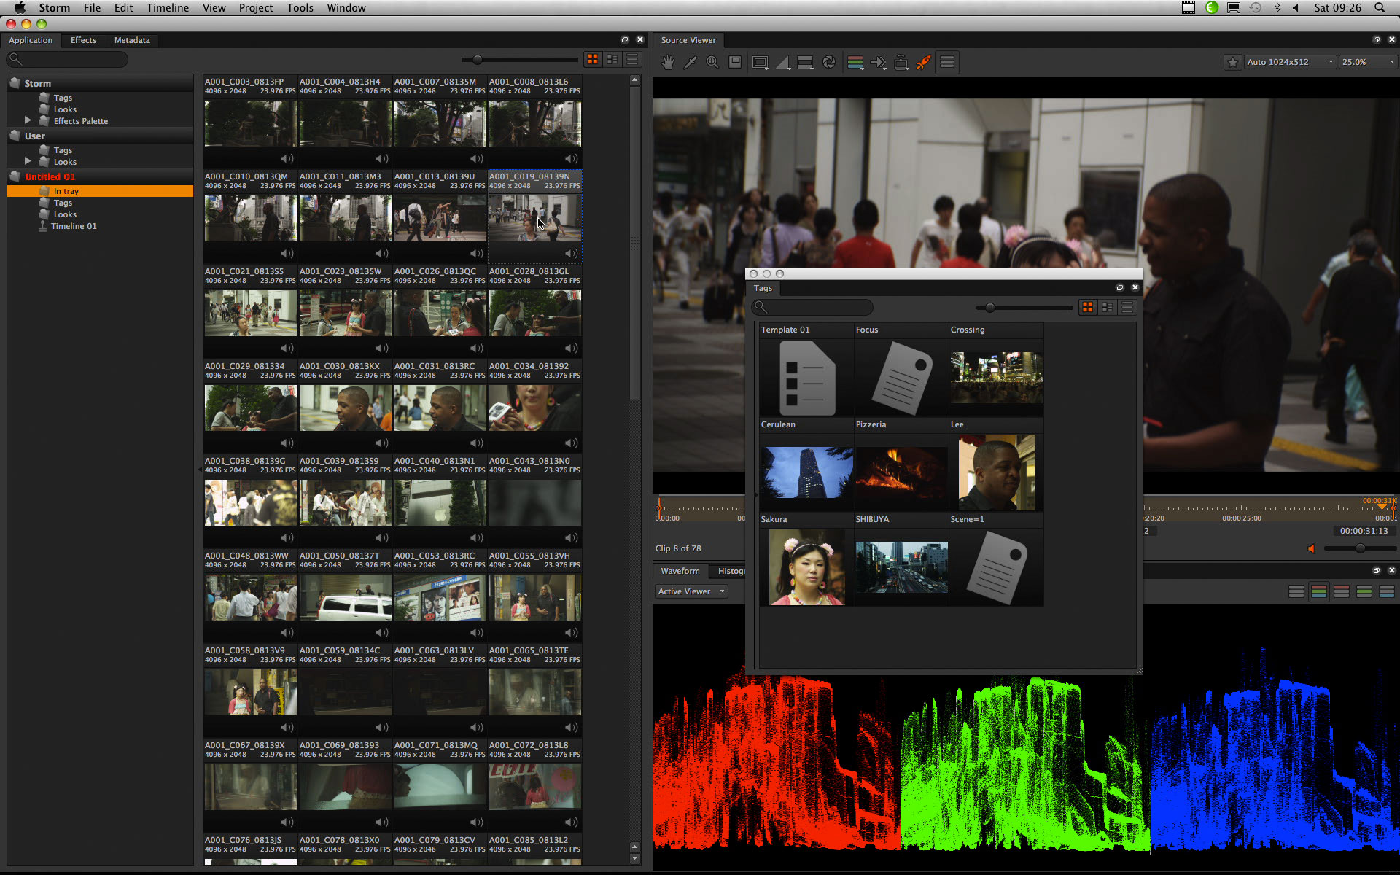The width and height of the screenshot is (1400, 875).
Task: Click the aperture shutter icon in viewer toolbar
Action: (829, 63)
